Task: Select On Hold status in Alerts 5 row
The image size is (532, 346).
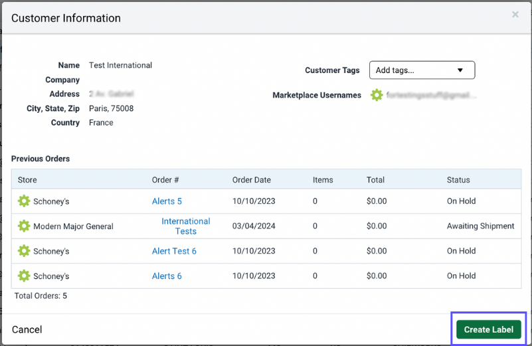Action: (x=461, y=201)
